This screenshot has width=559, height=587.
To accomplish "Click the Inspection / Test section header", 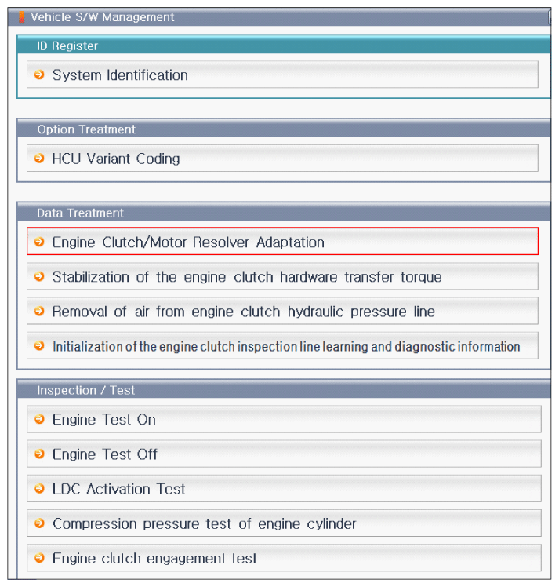I will coord(284,389).
